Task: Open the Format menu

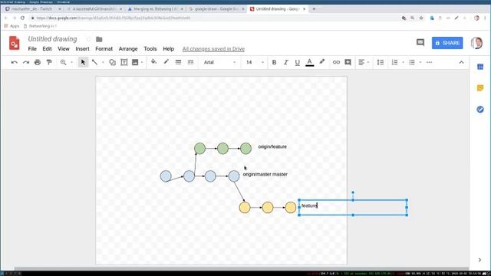Action: tap(104, 49)
